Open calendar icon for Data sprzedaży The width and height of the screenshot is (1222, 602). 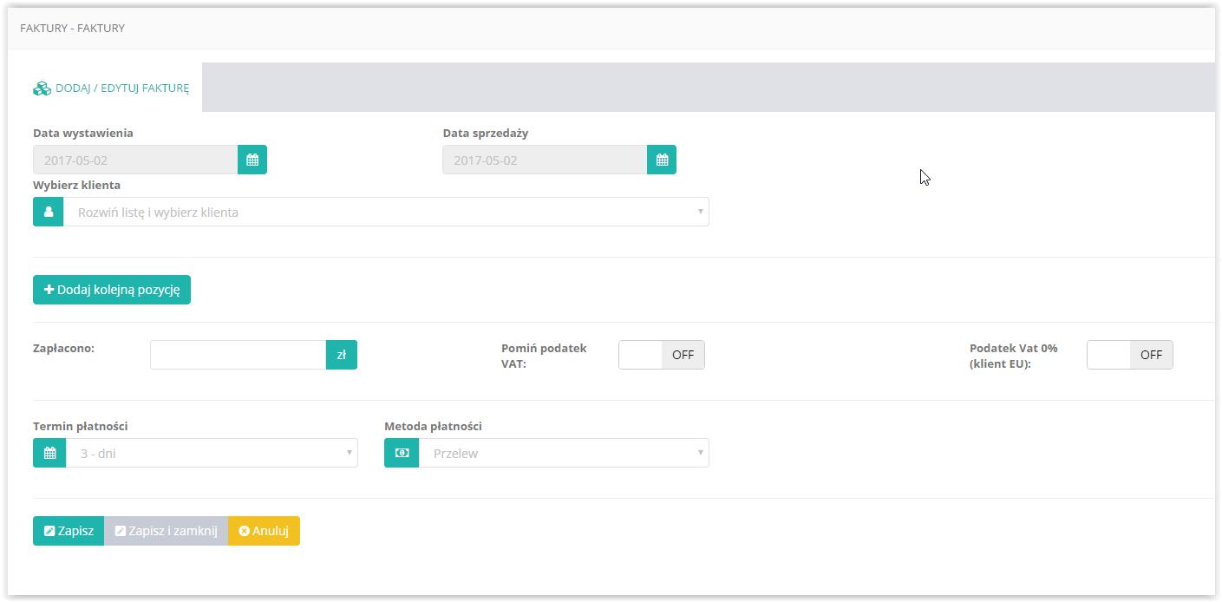[x=662, y=160]
